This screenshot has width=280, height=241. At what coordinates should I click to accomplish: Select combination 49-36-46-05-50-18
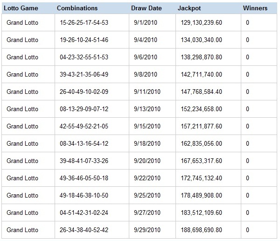pyautogui.click(x=84, y=178)
